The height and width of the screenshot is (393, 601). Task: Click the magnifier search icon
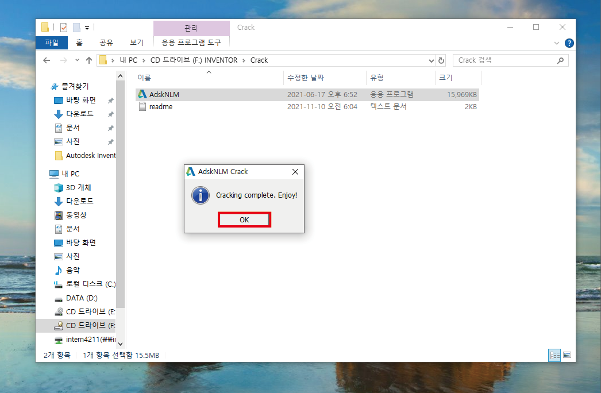click(x=560, y=60)
